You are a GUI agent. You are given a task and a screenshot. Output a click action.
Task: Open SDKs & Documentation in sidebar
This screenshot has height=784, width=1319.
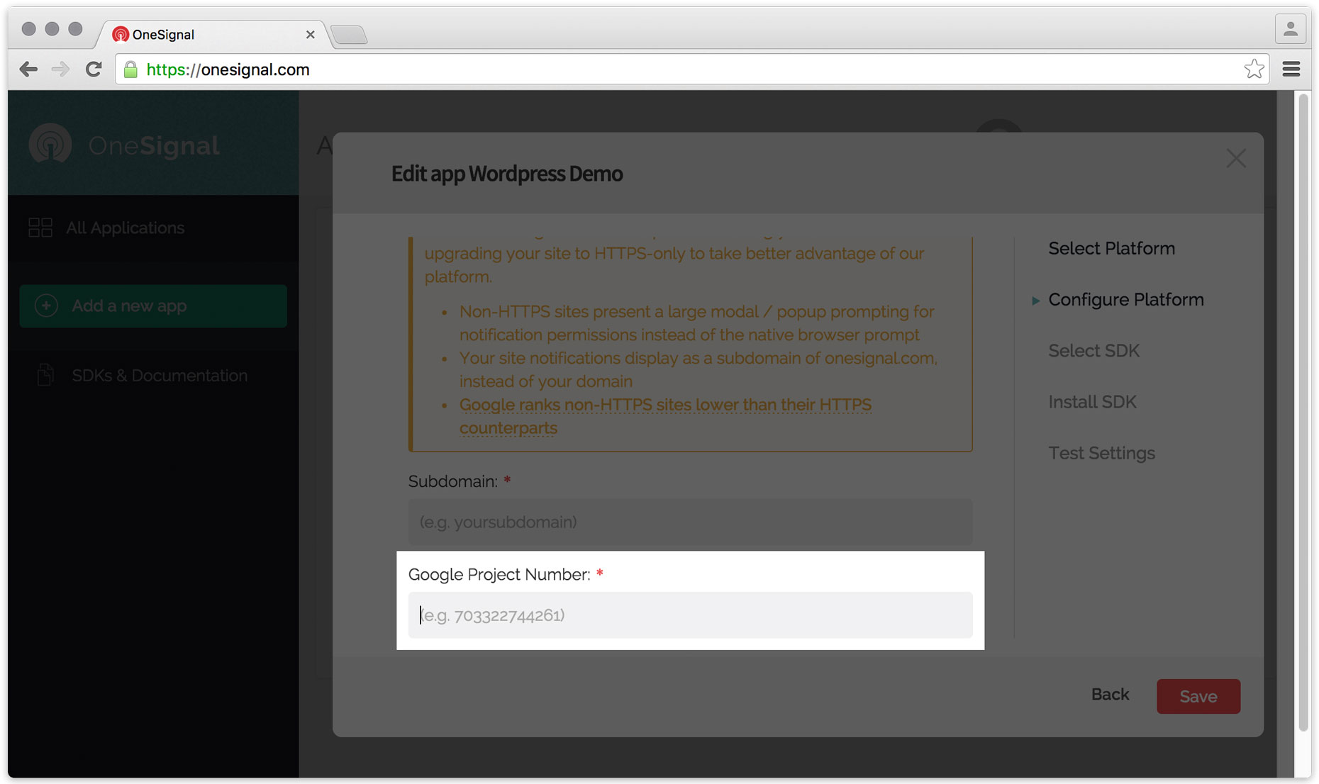tap(159, 376)
